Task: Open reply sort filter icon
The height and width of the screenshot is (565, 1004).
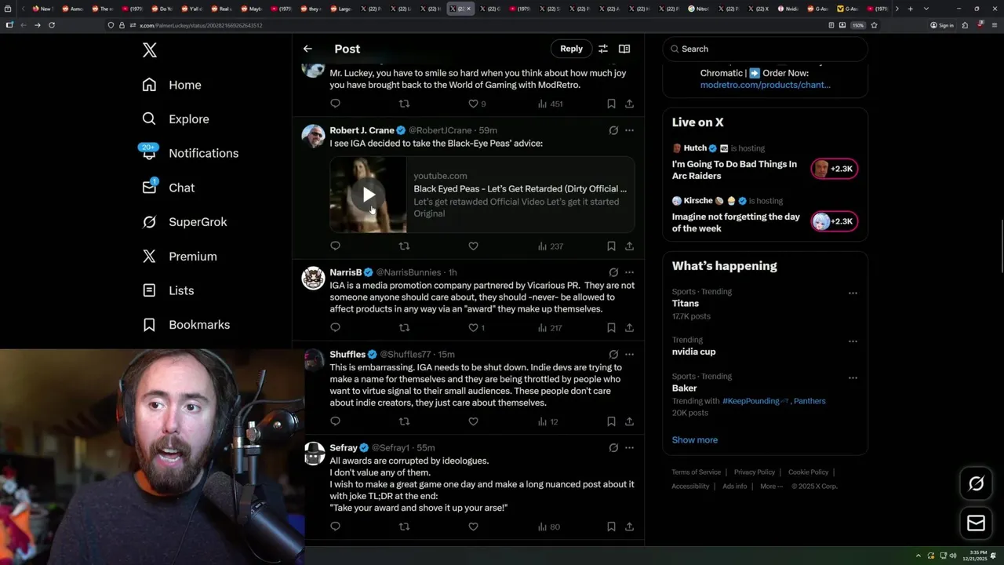Action: (x=603, y=49)
